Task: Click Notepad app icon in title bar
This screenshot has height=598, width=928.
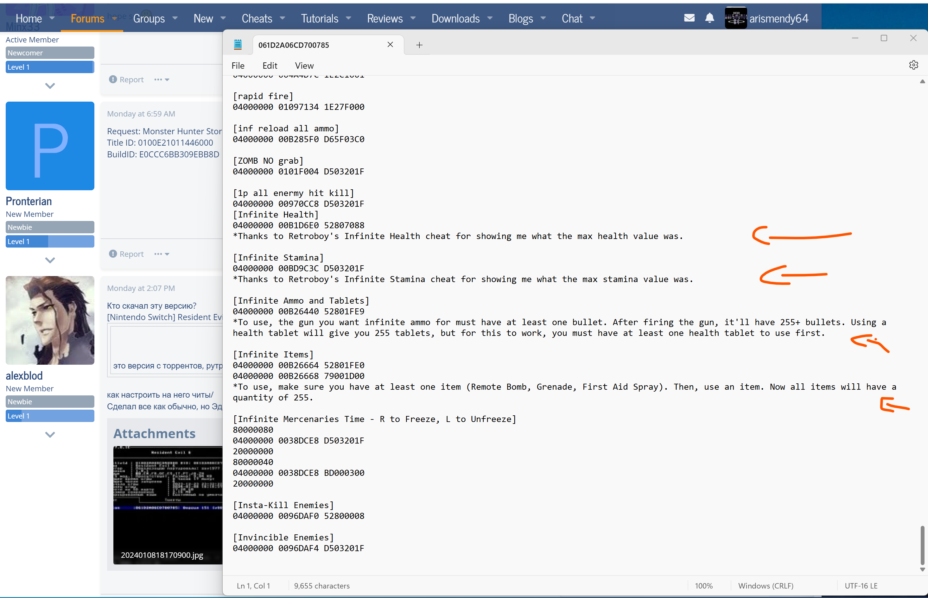Action: pos(238,45)
